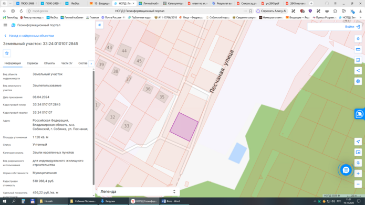
Task: Click the cadastral cost 510 966,4 руб.
Action: tap(43, 181)
